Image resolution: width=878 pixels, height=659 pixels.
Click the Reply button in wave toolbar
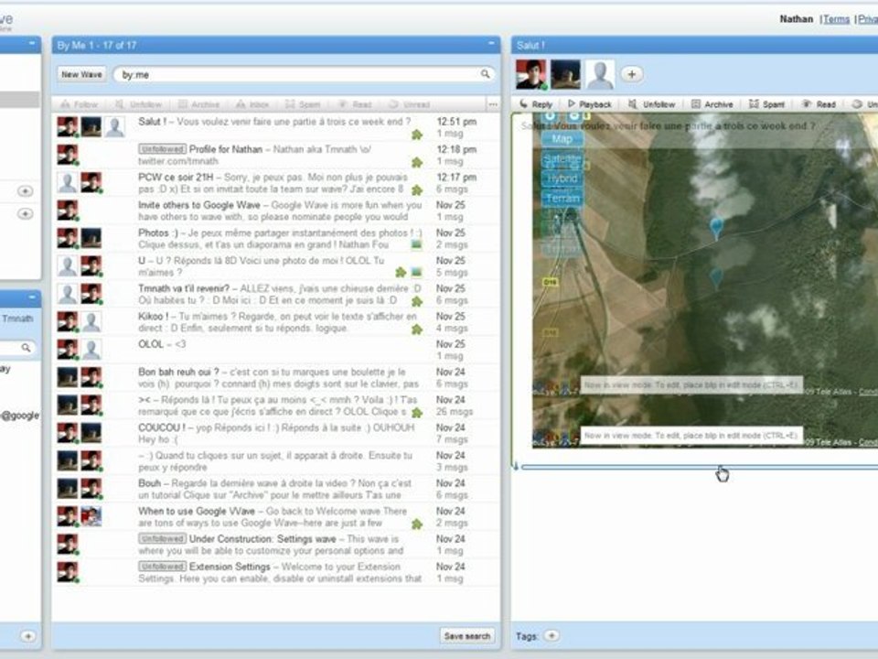[536, 104]
